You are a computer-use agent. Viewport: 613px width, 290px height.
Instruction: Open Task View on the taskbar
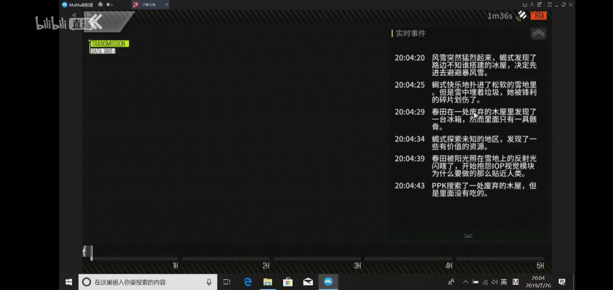point(227,282)
